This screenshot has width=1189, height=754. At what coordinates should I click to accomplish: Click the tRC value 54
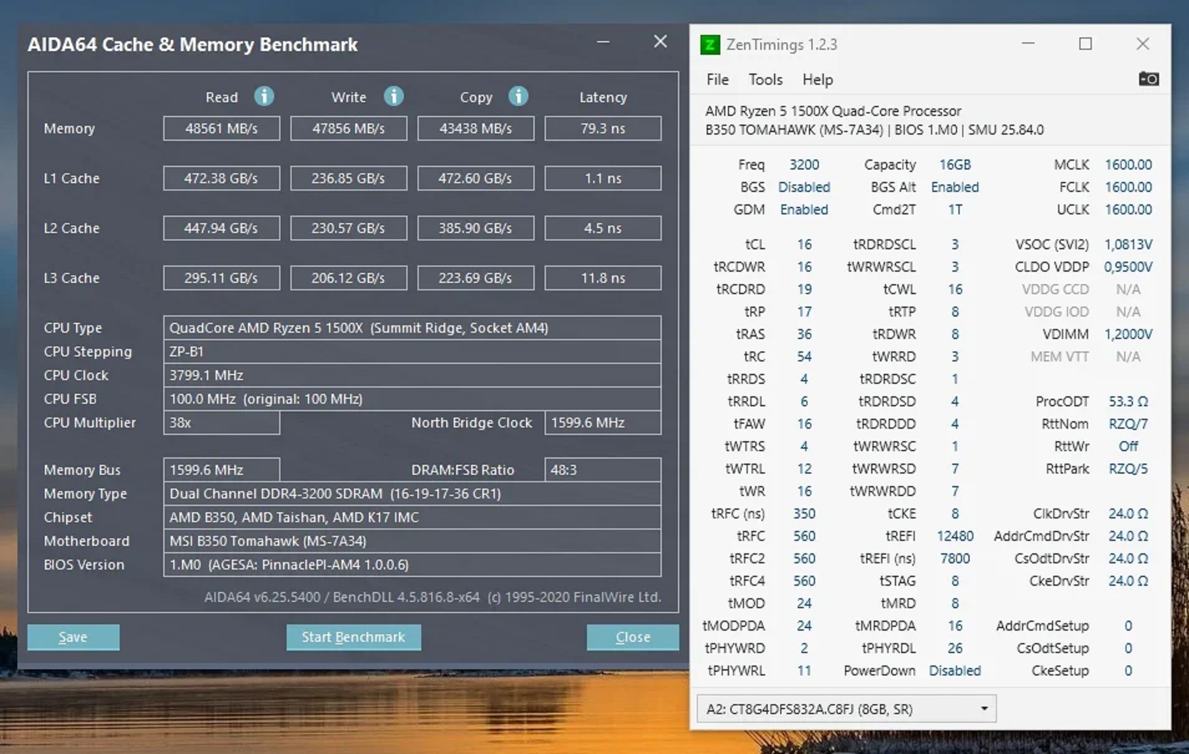(x=804, y=356)
